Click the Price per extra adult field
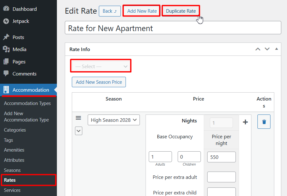The image size is (287, 196). (221, 177)
